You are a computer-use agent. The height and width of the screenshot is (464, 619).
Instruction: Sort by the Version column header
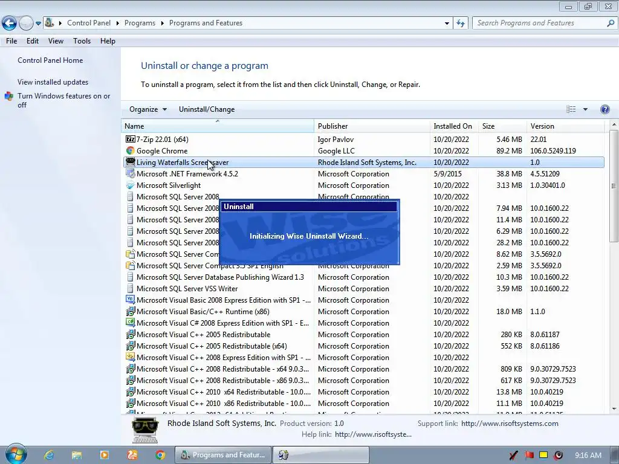(565, 126)
